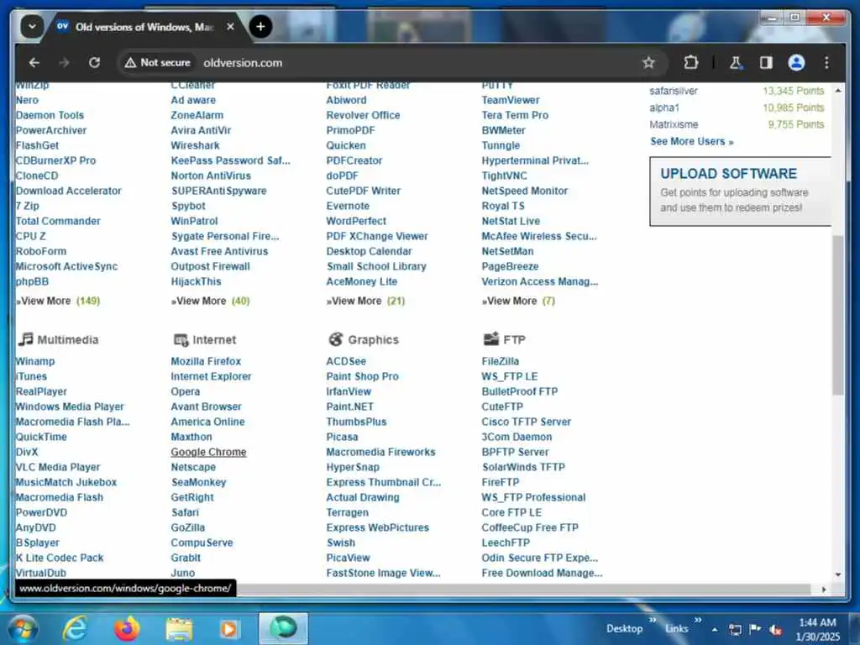Click the Not secure site info chip

coord(158,62)
